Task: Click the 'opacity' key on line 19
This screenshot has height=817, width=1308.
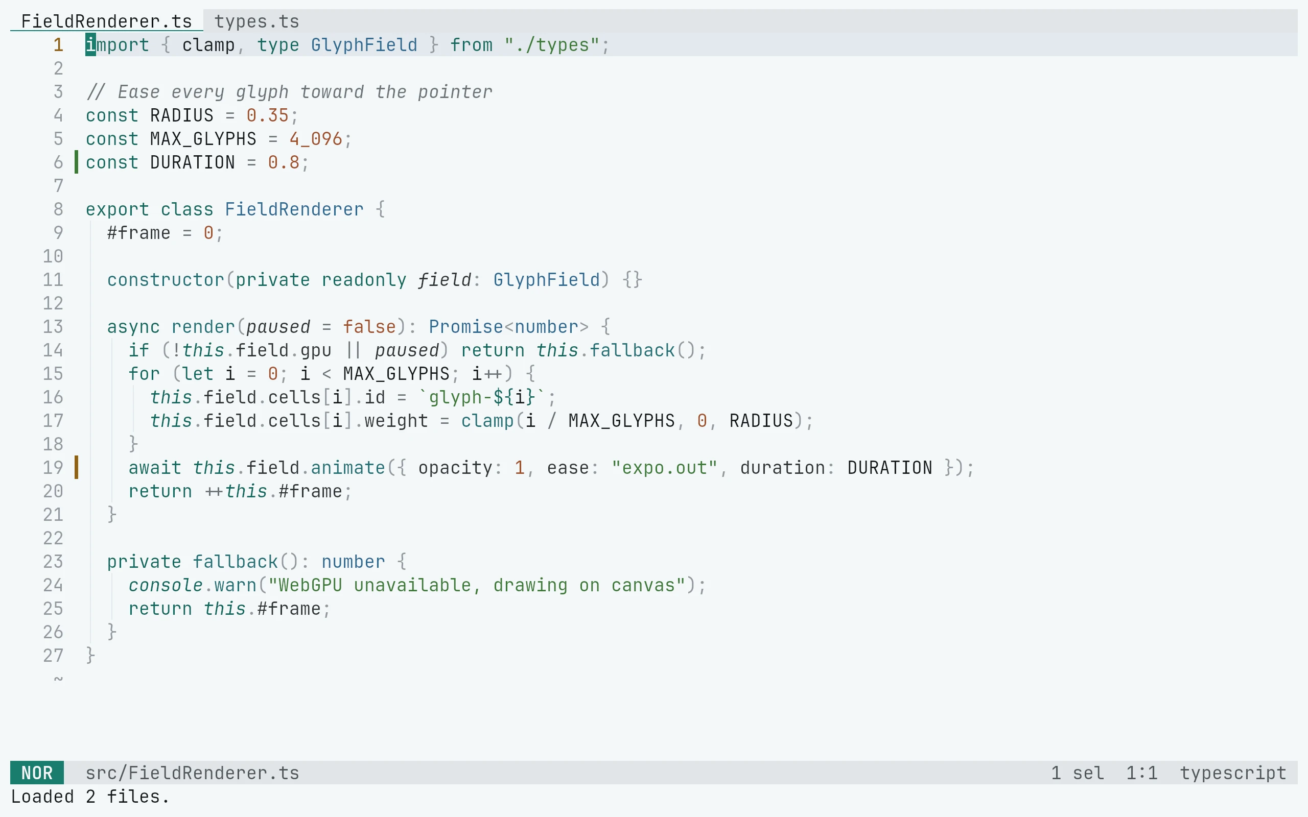Action: [x=455, y=467]
